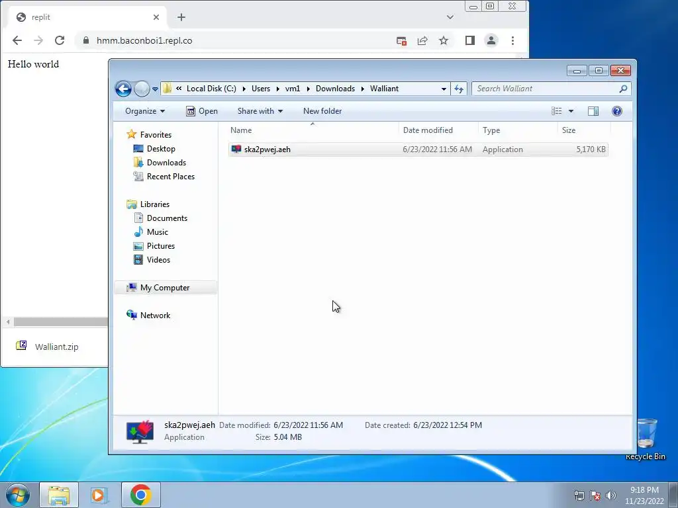Image resolution: width=678 pixels, height=508 pixels.
Task: Click share page icon in Chrome
Action: point(422,40)
